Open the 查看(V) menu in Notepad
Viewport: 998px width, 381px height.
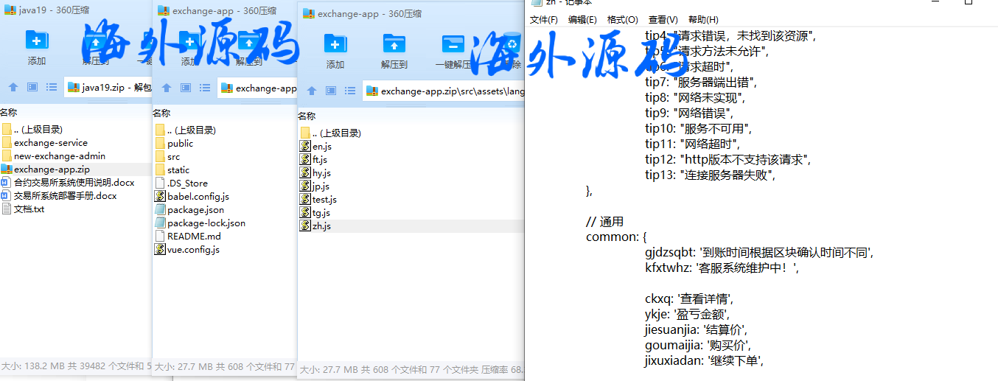pos(663,20)
